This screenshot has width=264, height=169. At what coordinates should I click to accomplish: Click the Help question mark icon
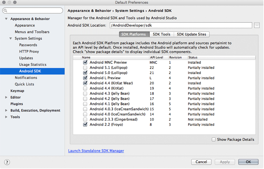click(7, 162)
